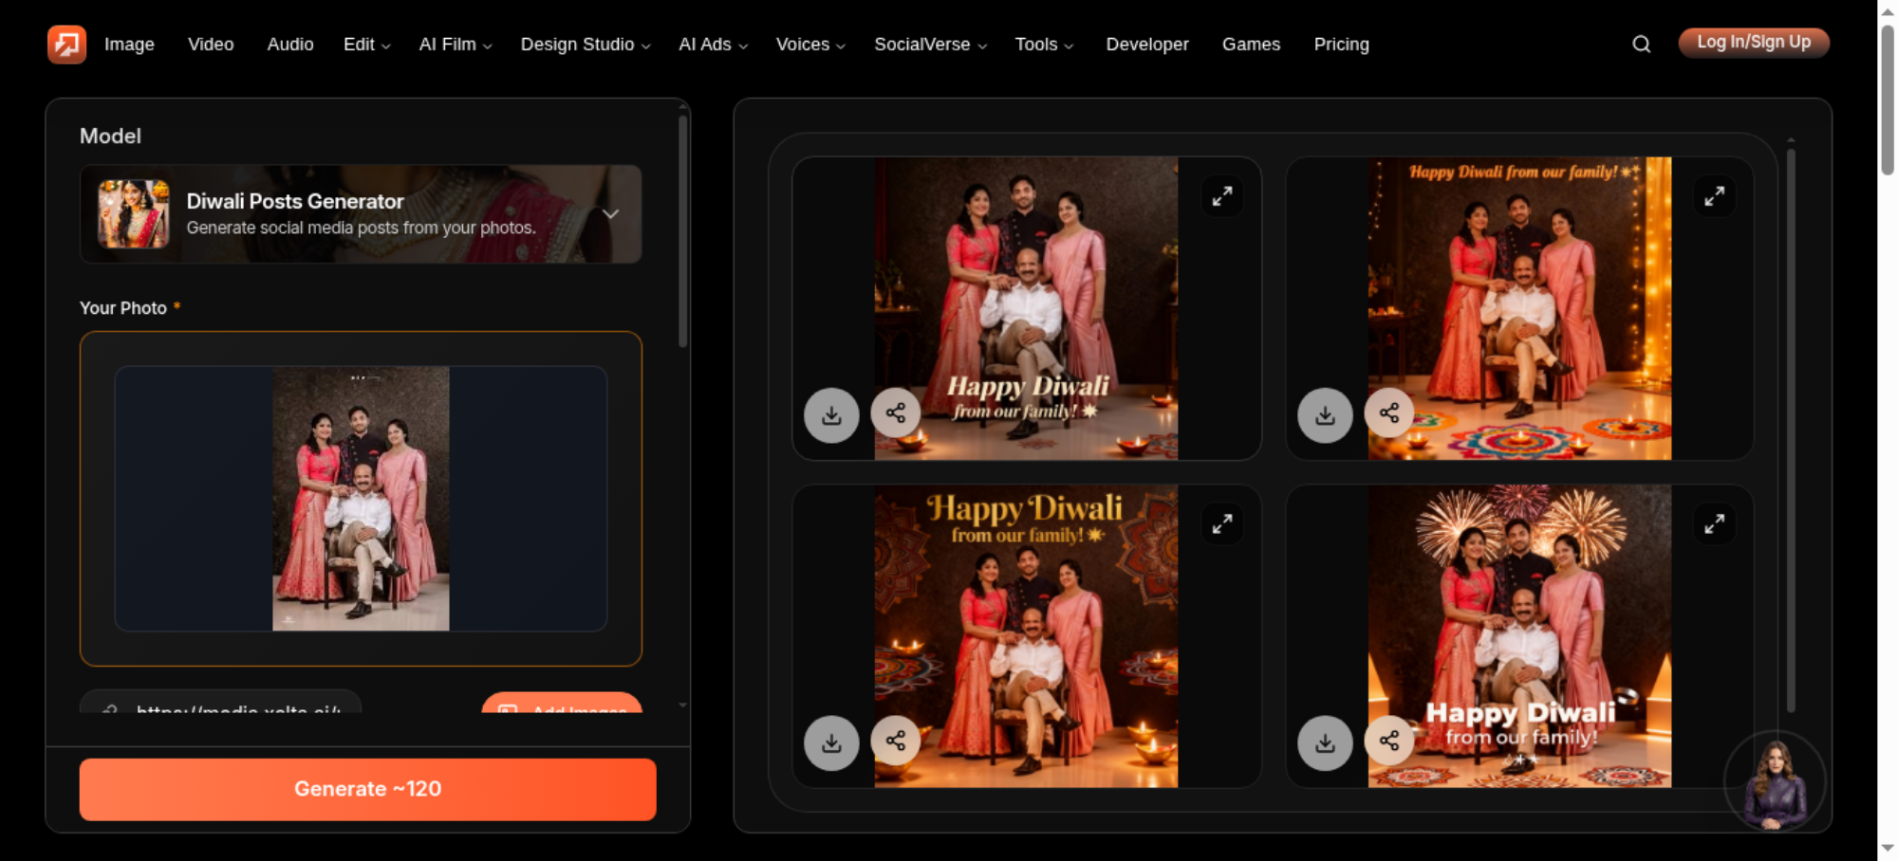
Task: Expand the SocialVerse menu
Action: [930, 45]
